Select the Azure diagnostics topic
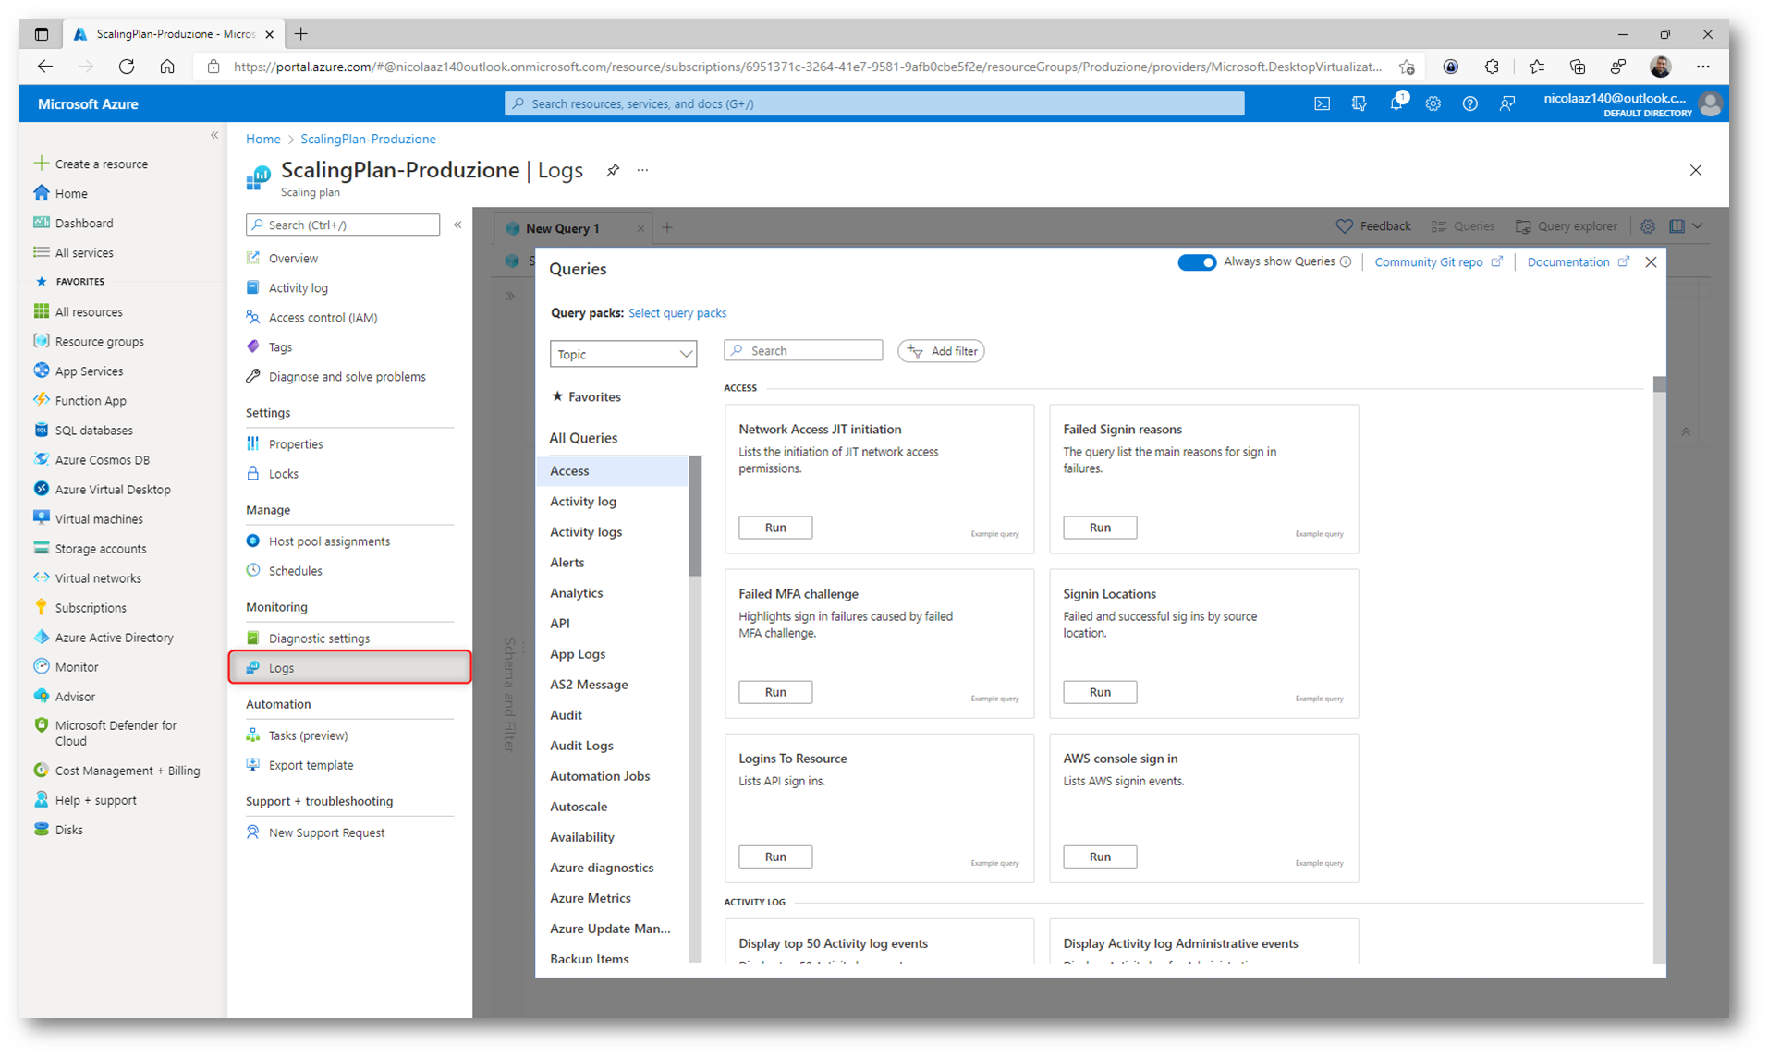 (x=602, y=868)
